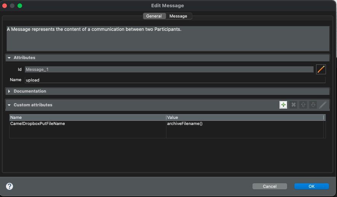The image size is (337, 197).
Task: Click the grey edit custom attribute pencil
Action: [x=323, y=105]
